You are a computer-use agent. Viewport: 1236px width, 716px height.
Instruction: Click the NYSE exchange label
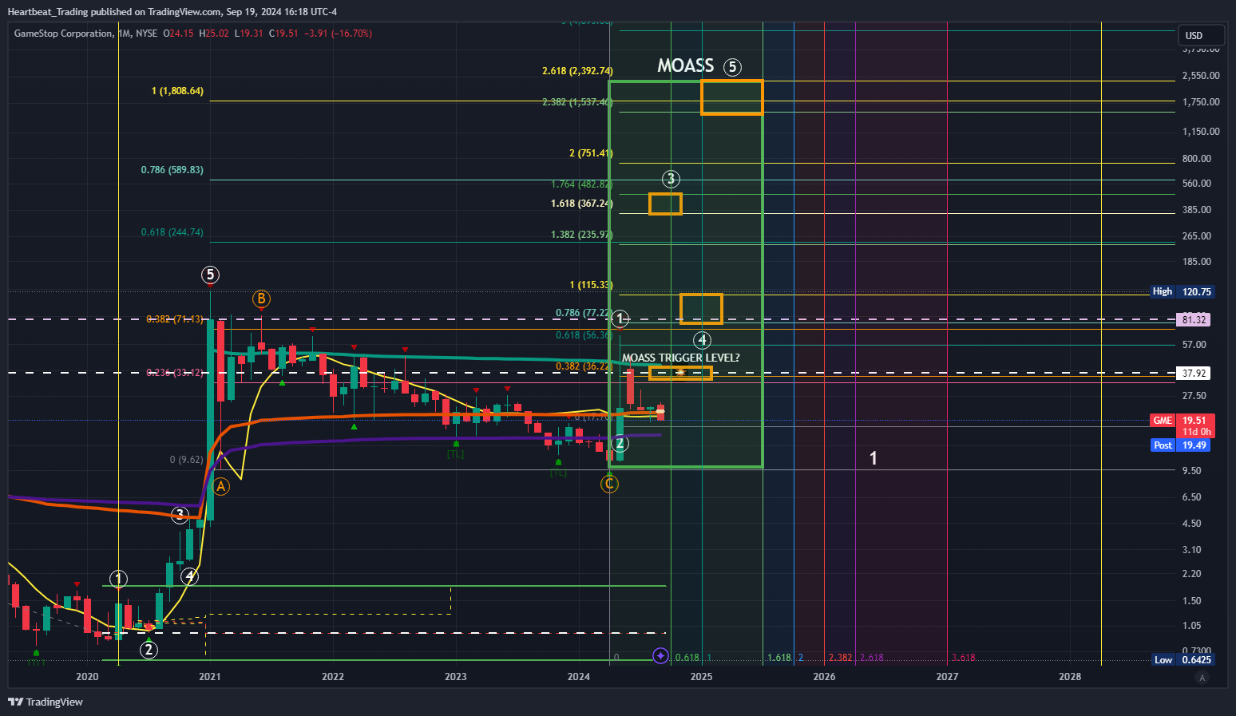[146, 34]
